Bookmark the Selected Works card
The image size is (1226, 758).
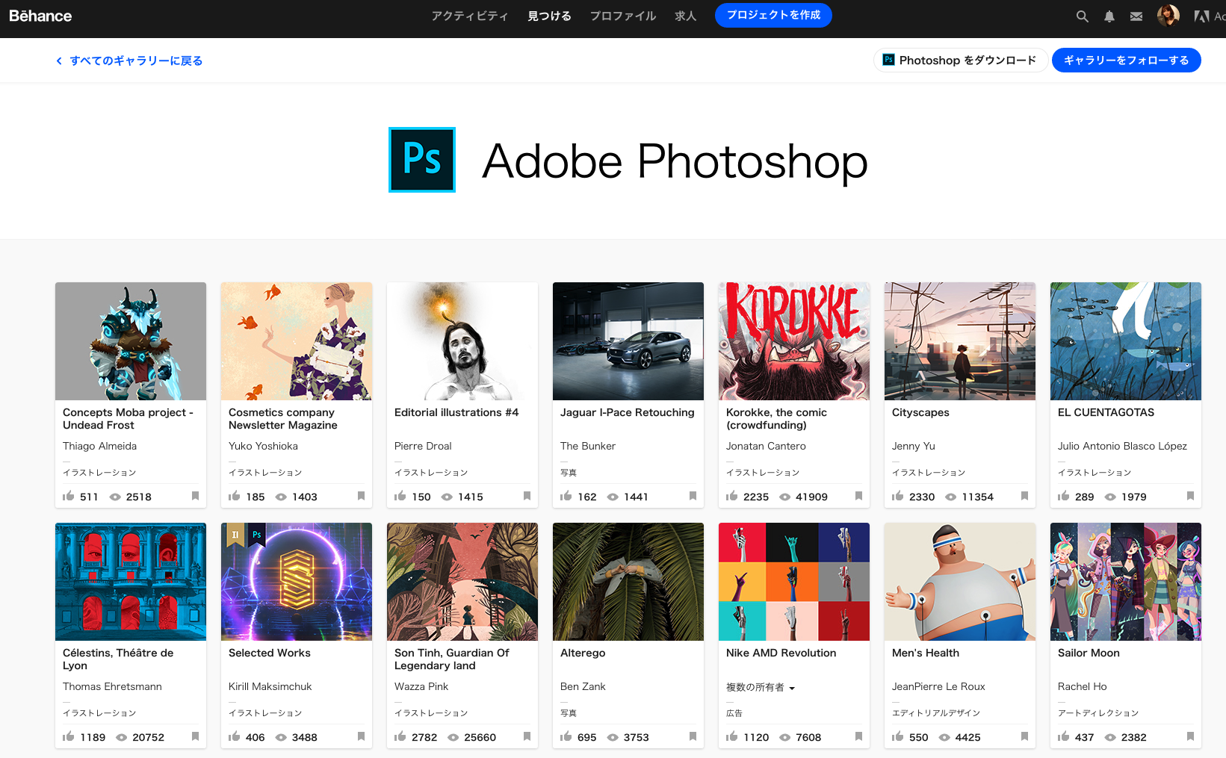[361, 736]
